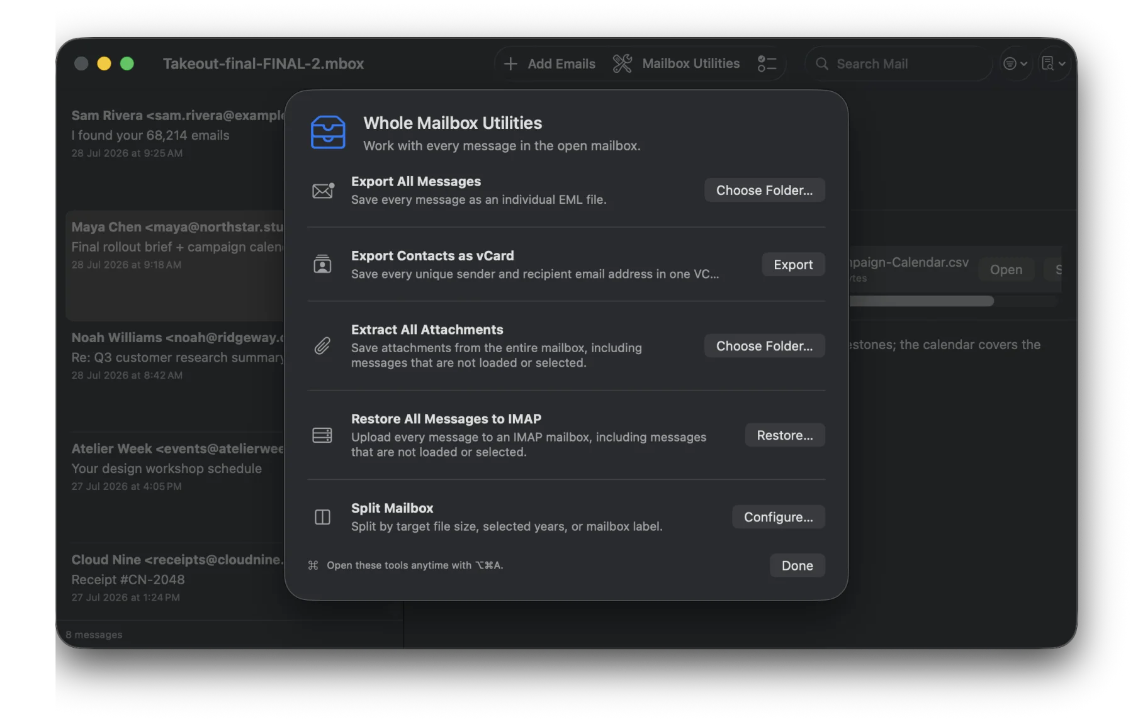The image size is (1133, 722).
Task: Click the Restore All Messages to IMAP title
Action: [x=446, y=419]
